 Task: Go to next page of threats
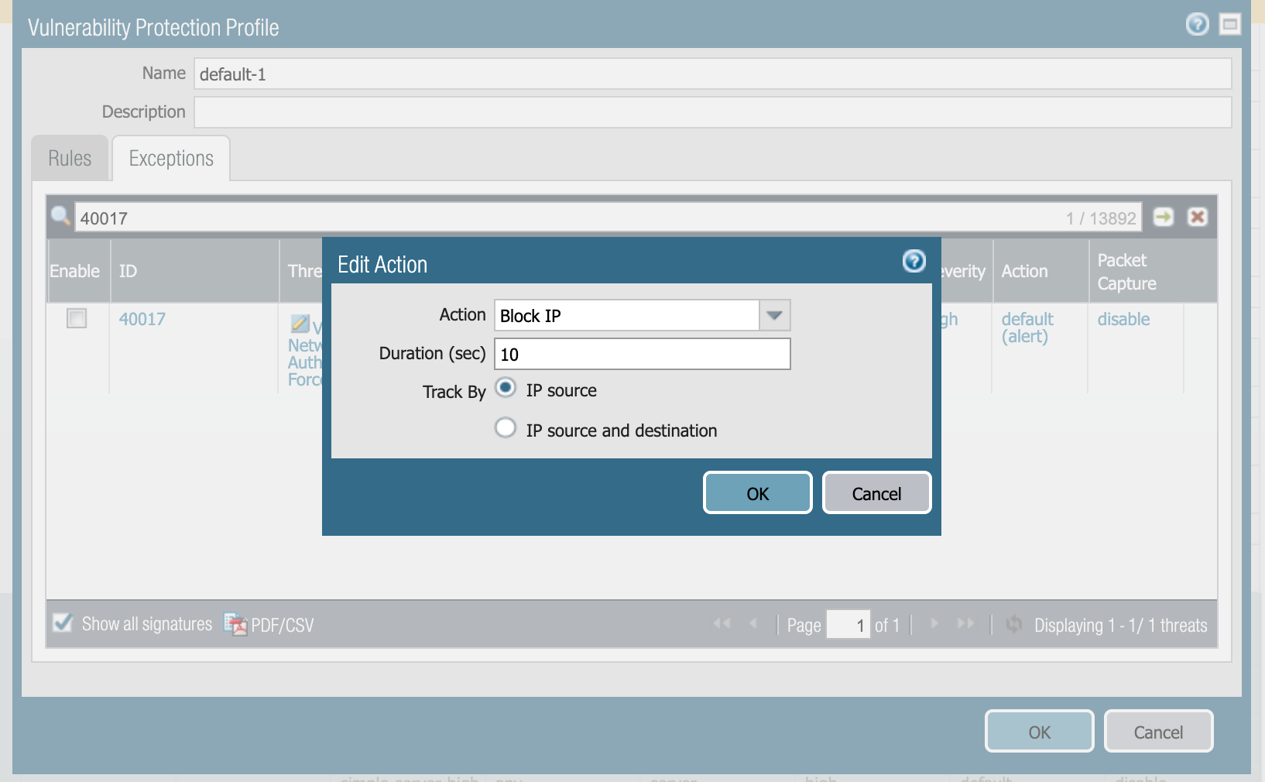click(934, 623)
